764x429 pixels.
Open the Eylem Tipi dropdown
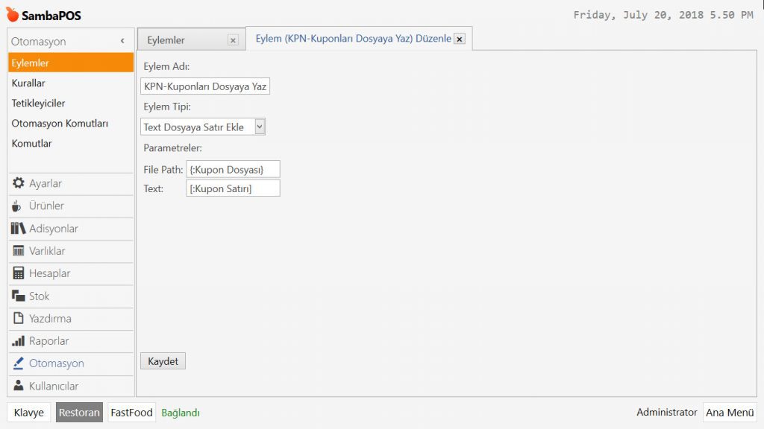tap(260, 127)
